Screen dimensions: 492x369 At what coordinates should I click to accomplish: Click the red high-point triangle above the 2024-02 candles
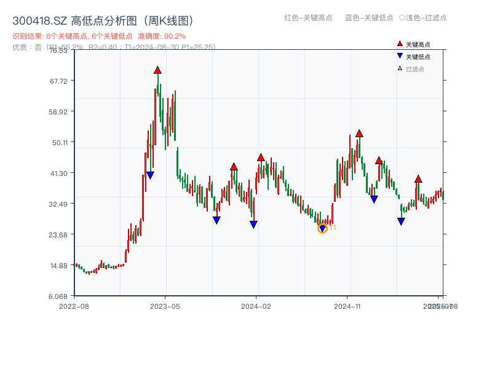click(261, 157)
